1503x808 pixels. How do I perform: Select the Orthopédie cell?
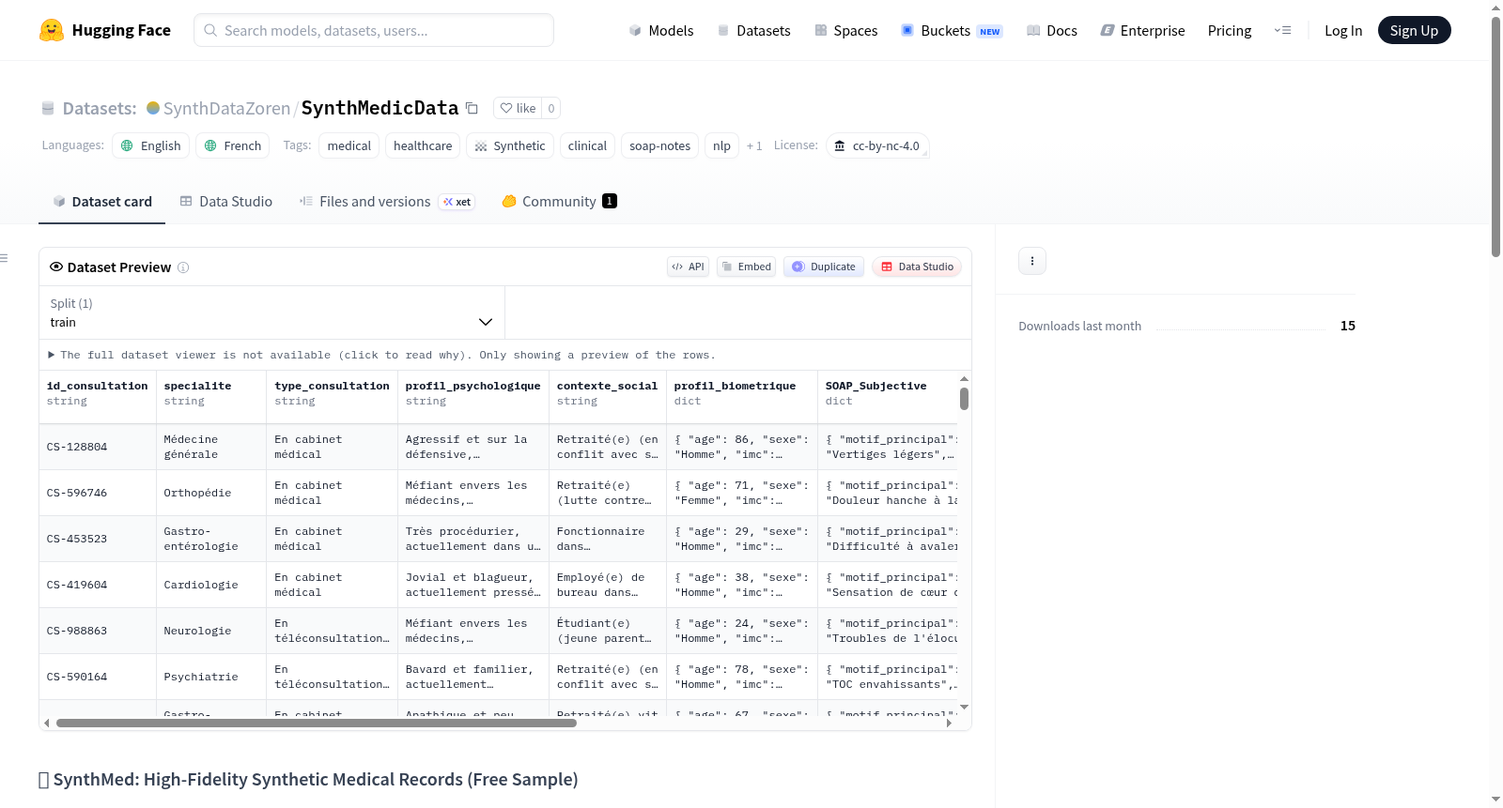pos(211,493)
